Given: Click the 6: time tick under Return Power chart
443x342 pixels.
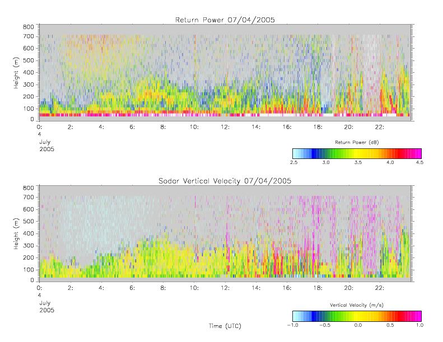Looking at the screenshot, I should click(132, 127).
